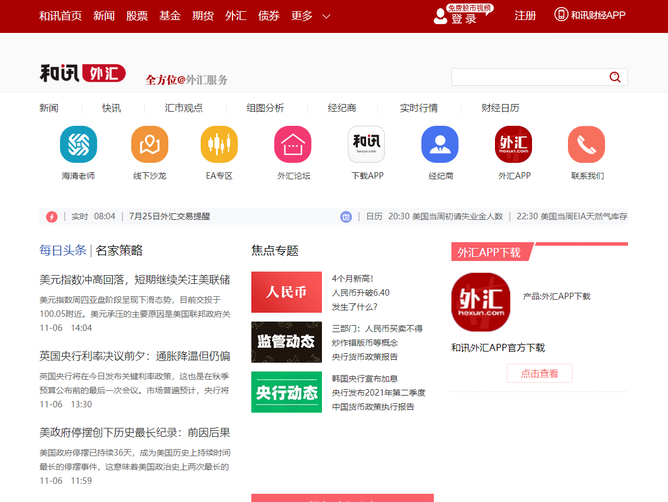Open the 海清老师 teal icon
The image size is (668, 502).
(78, 144)
